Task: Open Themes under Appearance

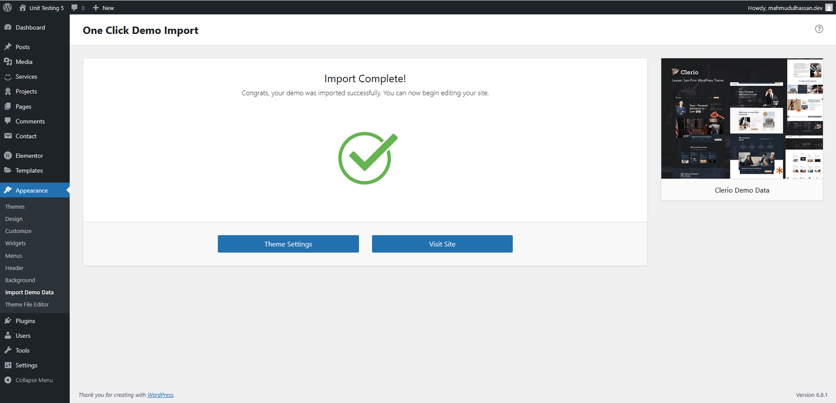Action: pos(15,207)
